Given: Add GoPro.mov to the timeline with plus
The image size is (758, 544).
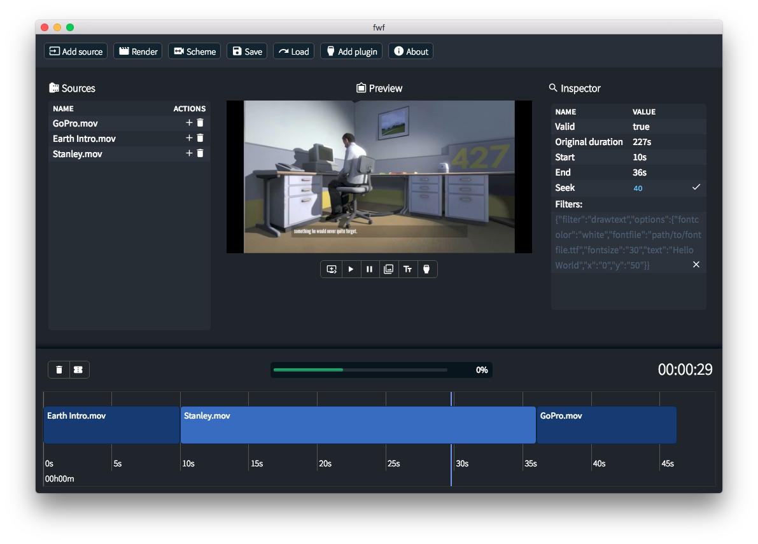Looking at the screenshot, I should point(189,123).
